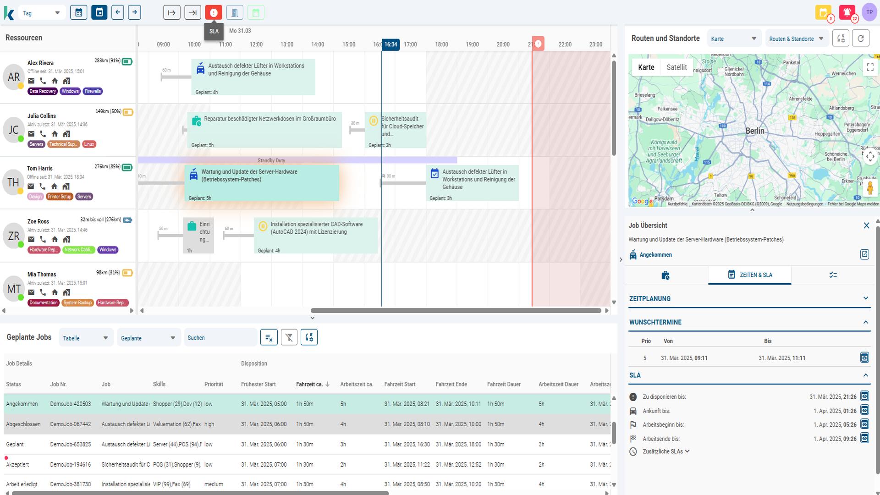Click the remove-filter funnel icon
This screenshot has height=495, width=880.
289,337
